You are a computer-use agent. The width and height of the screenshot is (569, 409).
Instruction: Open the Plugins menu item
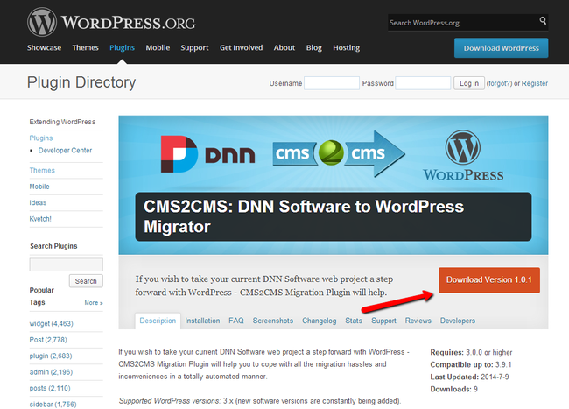point(122,47)
